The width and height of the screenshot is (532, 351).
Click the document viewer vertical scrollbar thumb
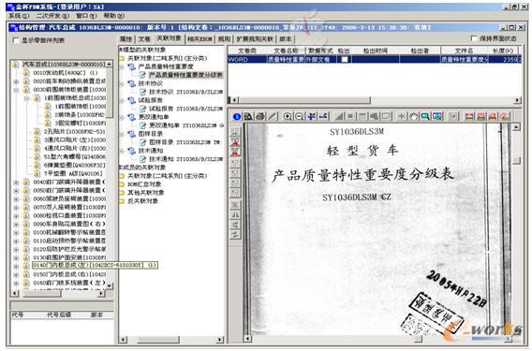(516, 161)
